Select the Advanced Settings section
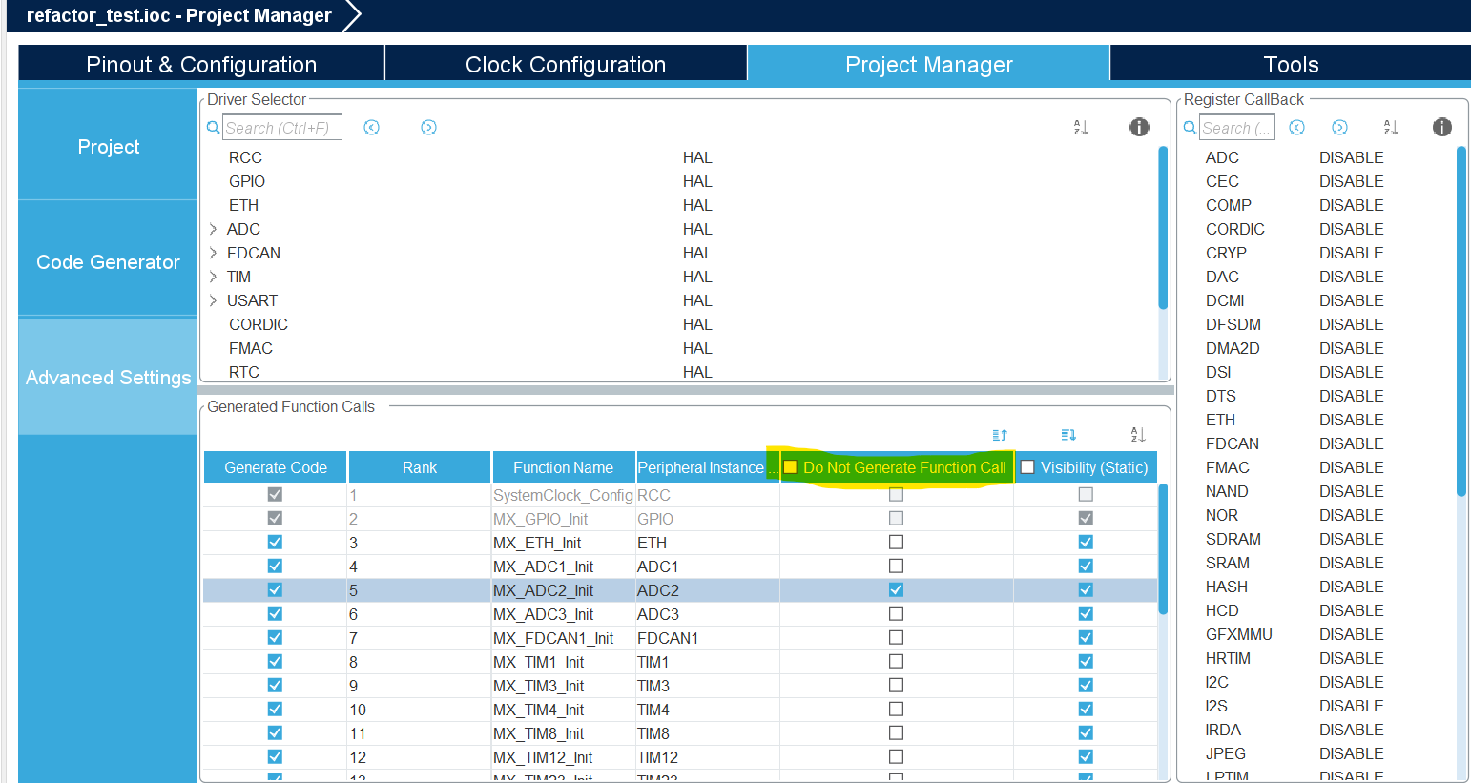The image size is (1471, 783). [108, 377]
